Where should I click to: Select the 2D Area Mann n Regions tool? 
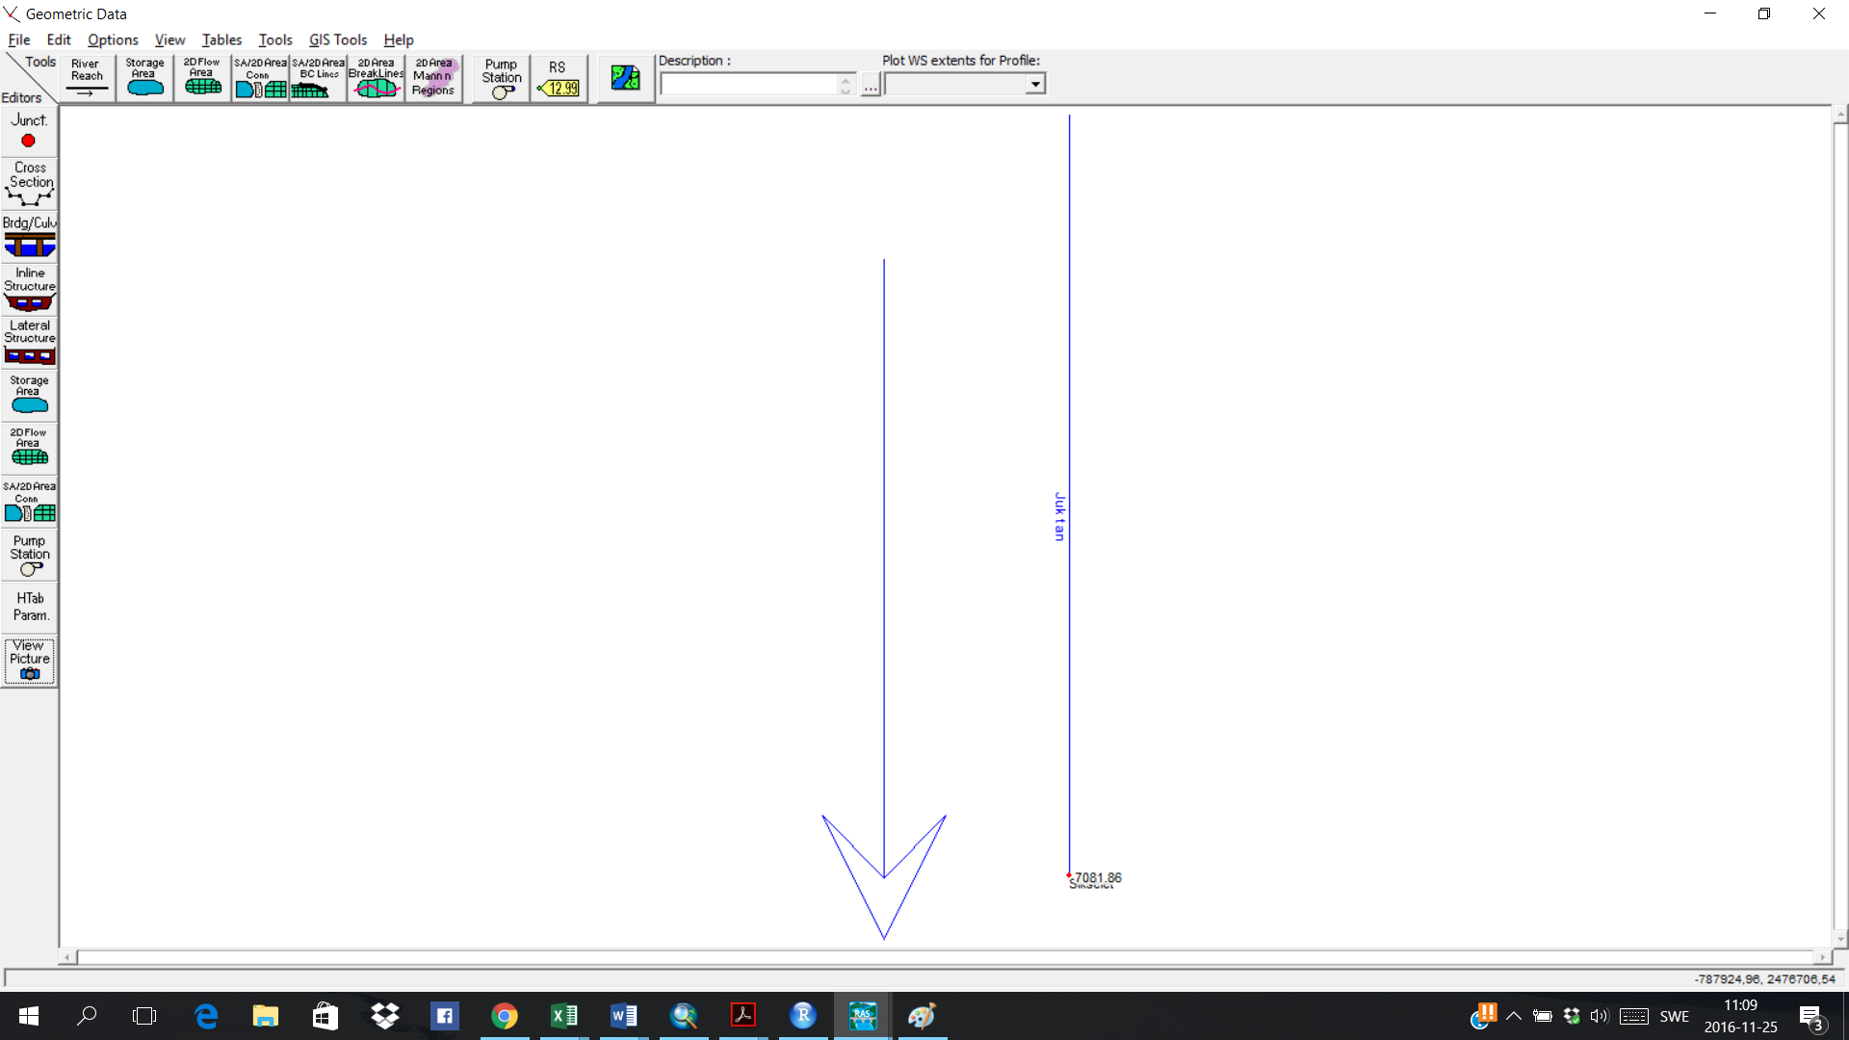pyautogui.click(x=433, y=78)
